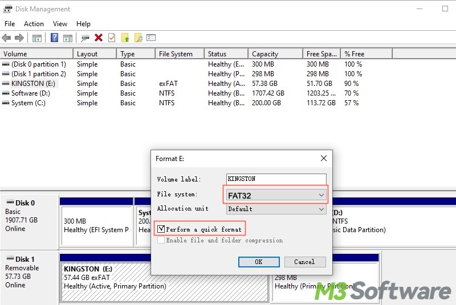Minimize the Disk Management window
The width and height of the screenshot is (456, 305).
(x=420, y=9)
